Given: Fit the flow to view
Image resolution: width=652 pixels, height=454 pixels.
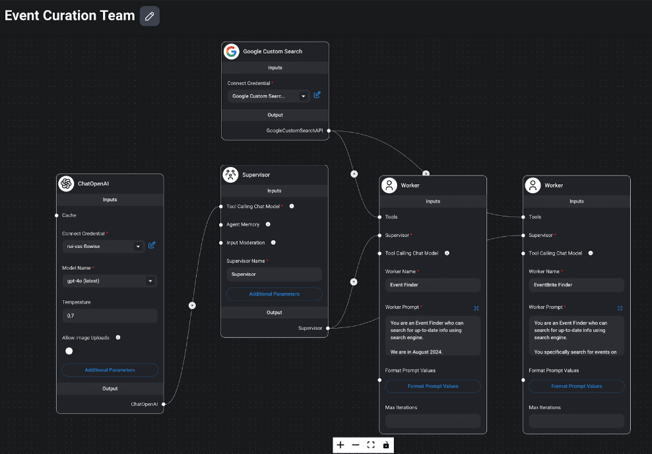Looking at the screenshot, I should (x=371, y=445).
